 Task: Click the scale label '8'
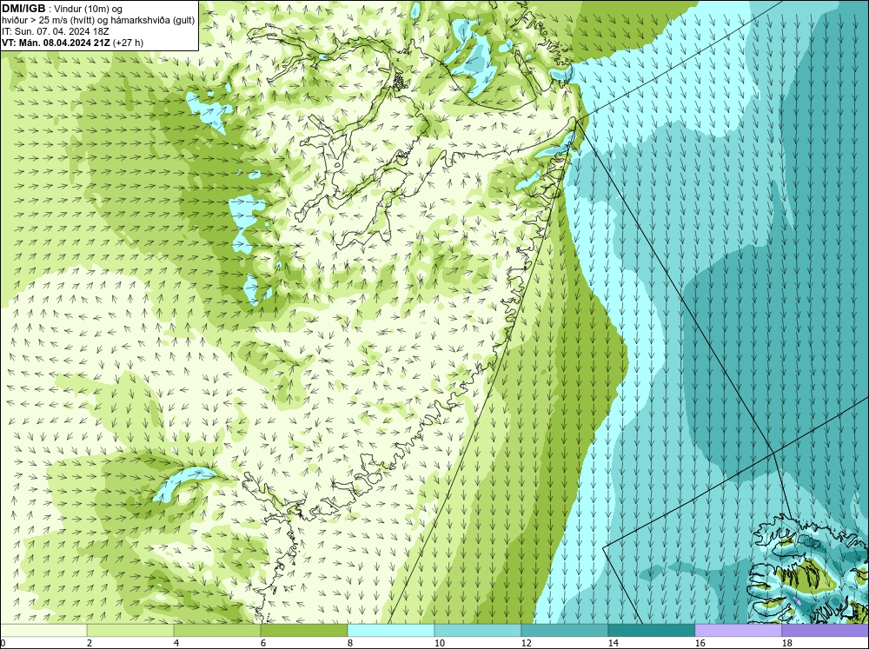(350, 643)
